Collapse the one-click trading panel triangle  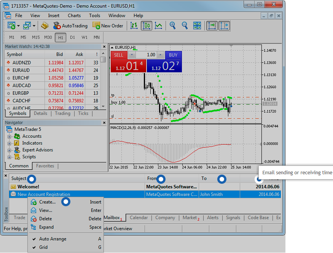(112, 48)
